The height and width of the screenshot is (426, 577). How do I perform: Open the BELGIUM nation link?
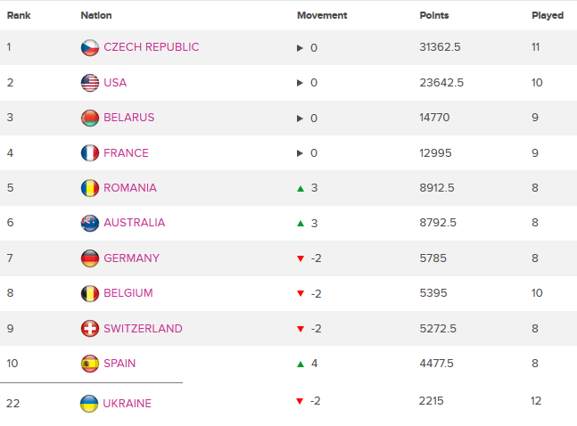(128, 293)
